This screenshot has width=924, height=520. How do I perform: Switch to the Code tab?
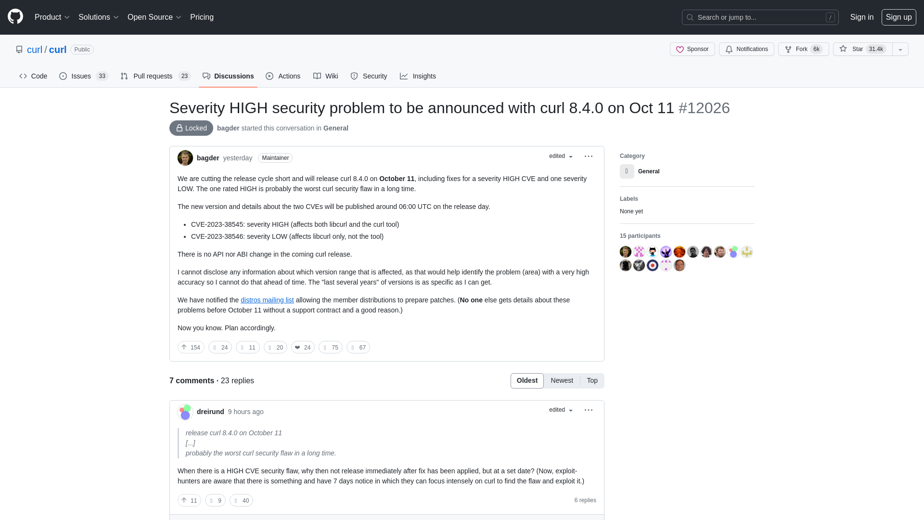33,76
